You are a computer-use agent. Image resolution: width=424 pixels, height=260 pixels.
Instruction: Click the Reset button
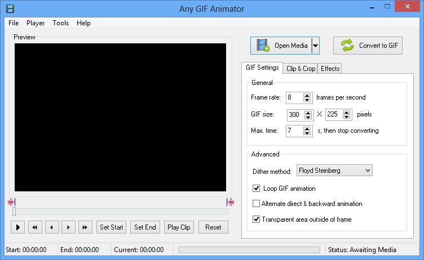coord(213,227)
